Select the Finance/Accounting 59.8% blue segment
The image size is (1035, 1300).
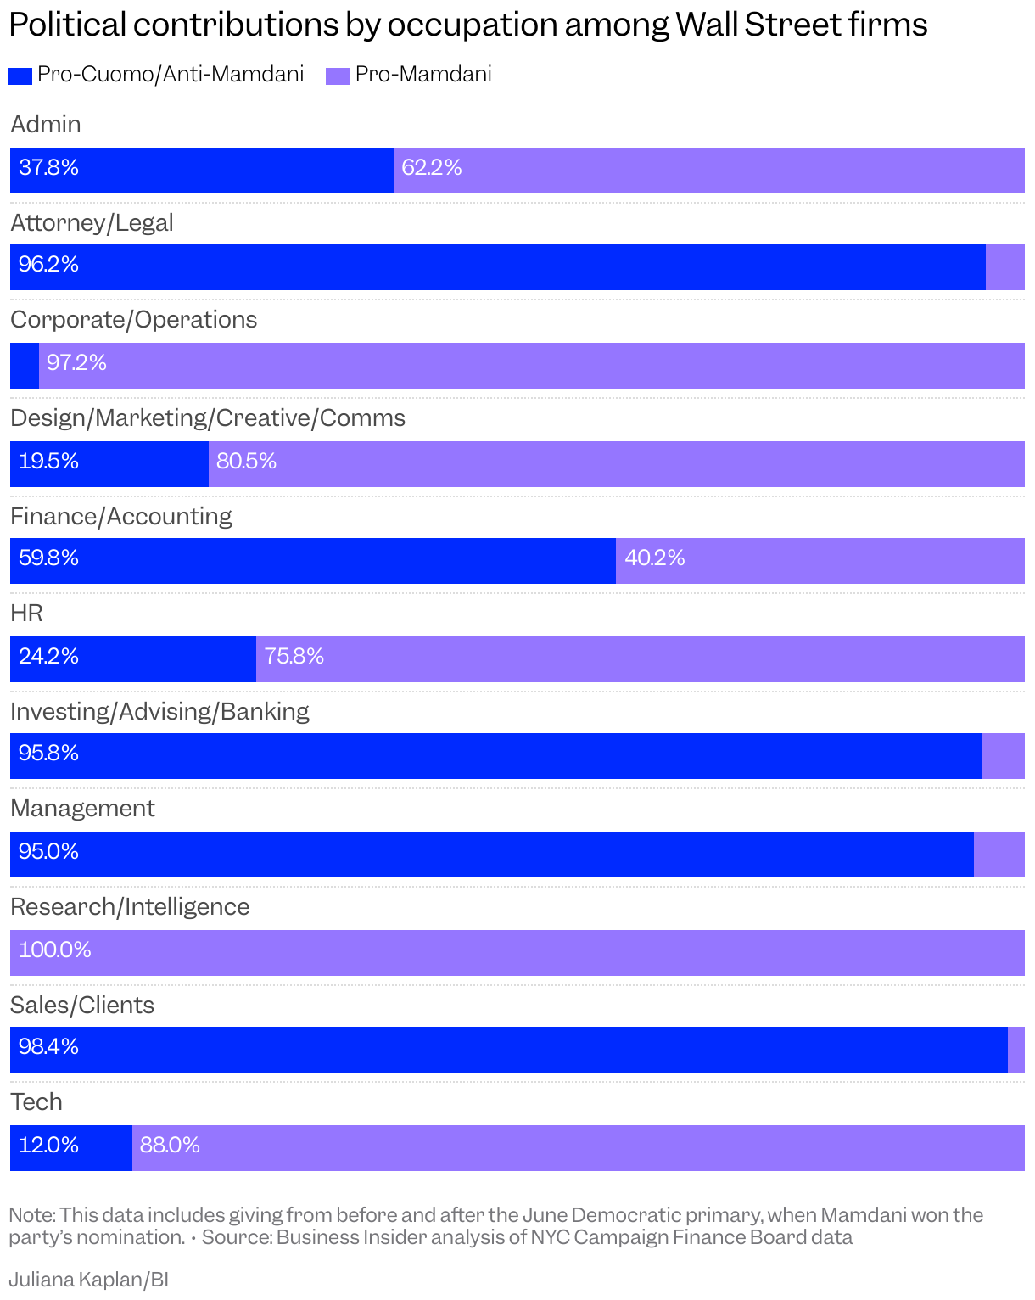(x=313, y=561)
